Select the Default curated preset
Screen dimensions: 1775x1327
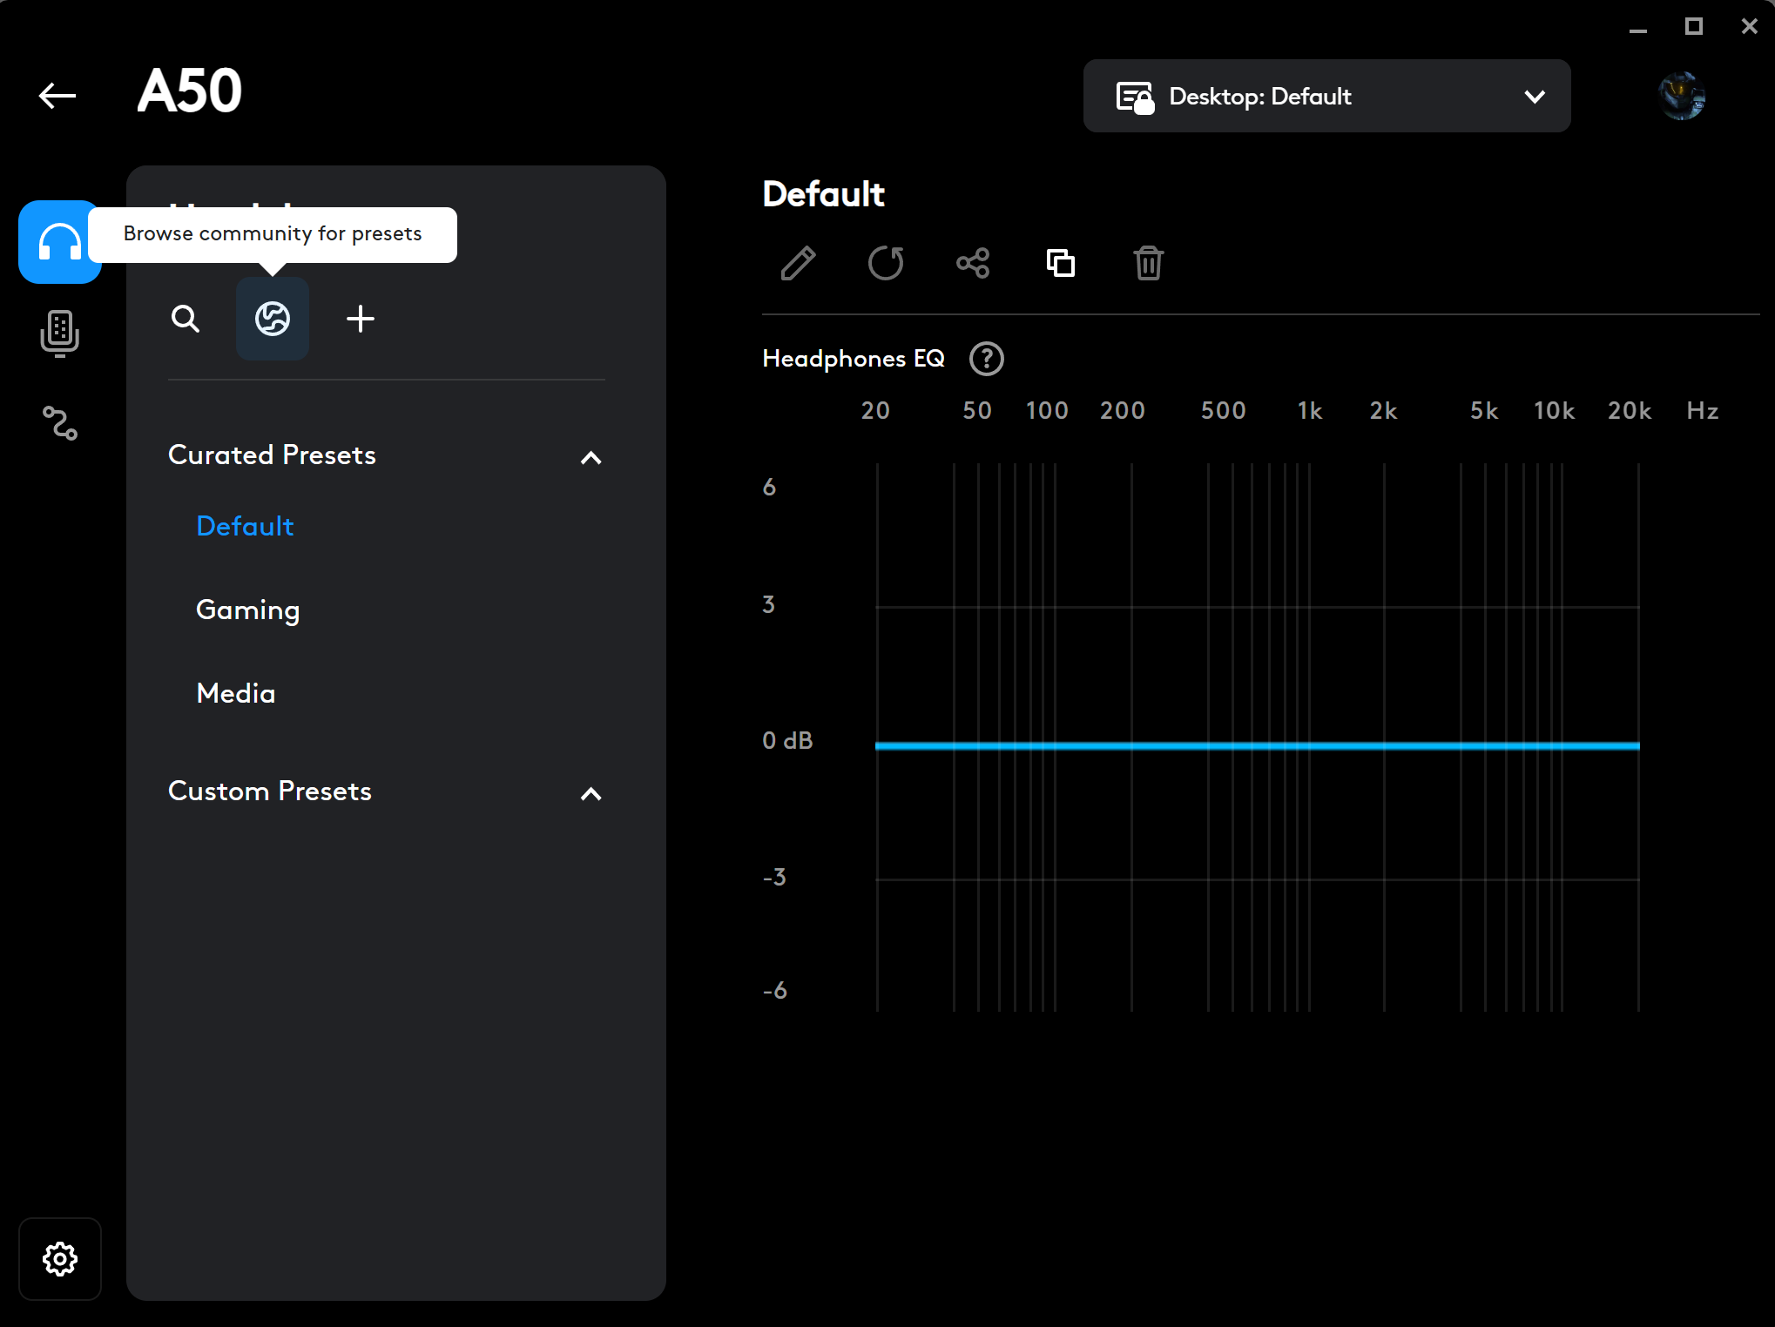(x=245, y=526)
